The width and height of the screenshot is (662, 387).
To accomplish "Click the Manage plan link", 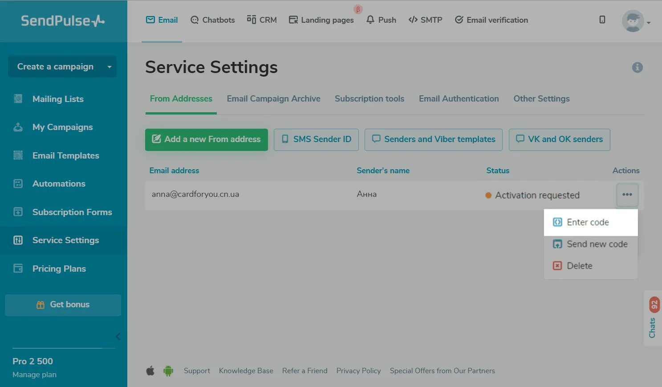I will tap(34, 375).
